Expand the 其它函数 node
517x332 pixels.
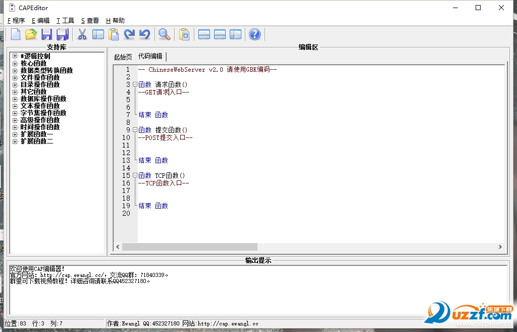pos(15,92)
